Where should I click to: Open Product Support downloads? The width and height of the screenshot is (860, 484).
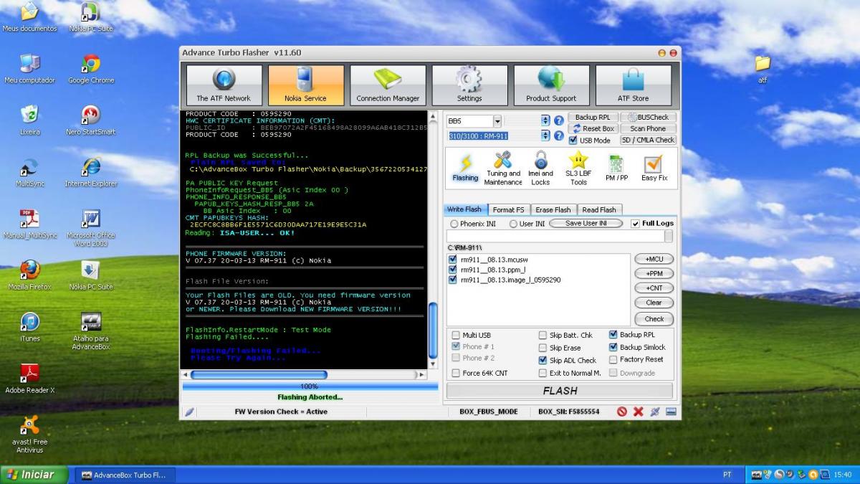pos(551,85)
